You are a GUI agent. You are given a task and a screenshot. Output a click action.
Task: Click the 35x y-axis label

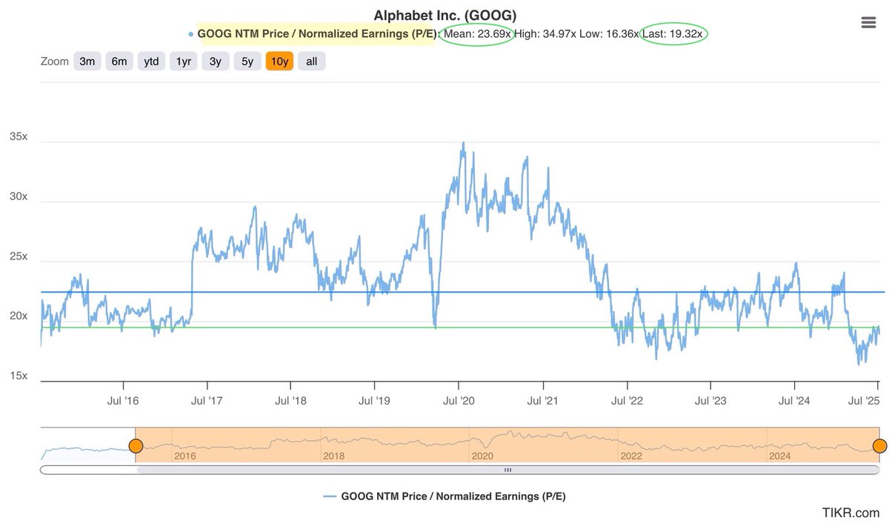[19, 137]
